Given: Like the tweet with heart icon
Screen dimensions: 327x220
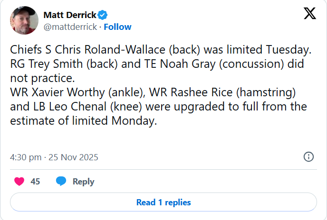Looking at the screenshot, I should pos(19,182).
